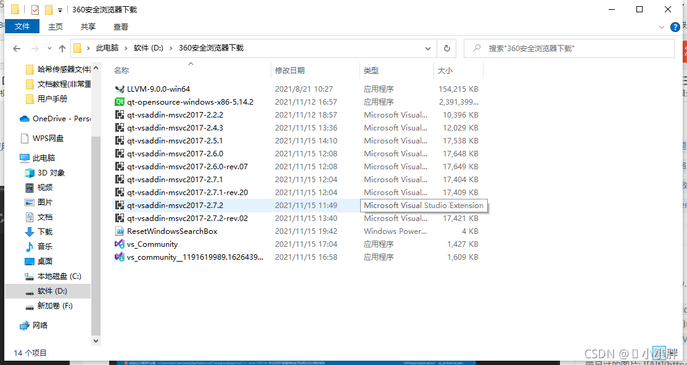Select file qt-vsaddin-msvc2017-2.6.0-rev.07

187,167
